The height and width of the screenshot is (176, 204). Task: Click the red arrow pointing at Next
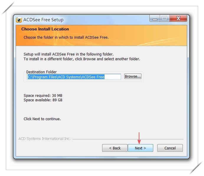(139, 138)
